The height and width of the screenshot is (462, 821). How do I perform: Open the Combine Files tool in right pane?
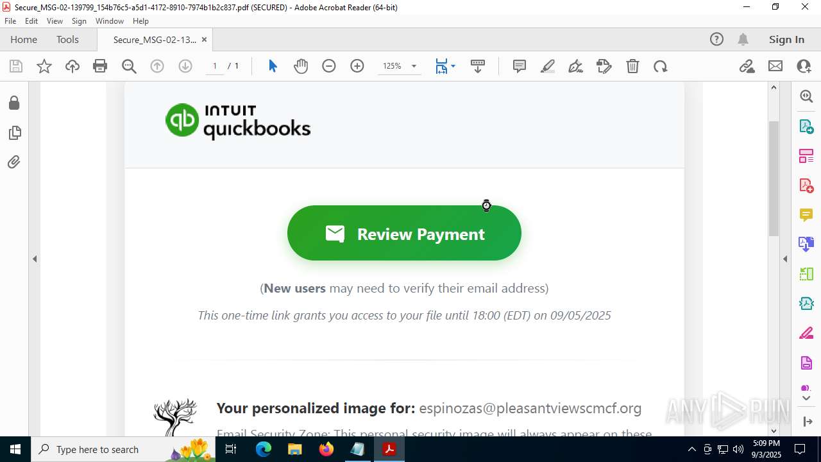click(806, 244)
